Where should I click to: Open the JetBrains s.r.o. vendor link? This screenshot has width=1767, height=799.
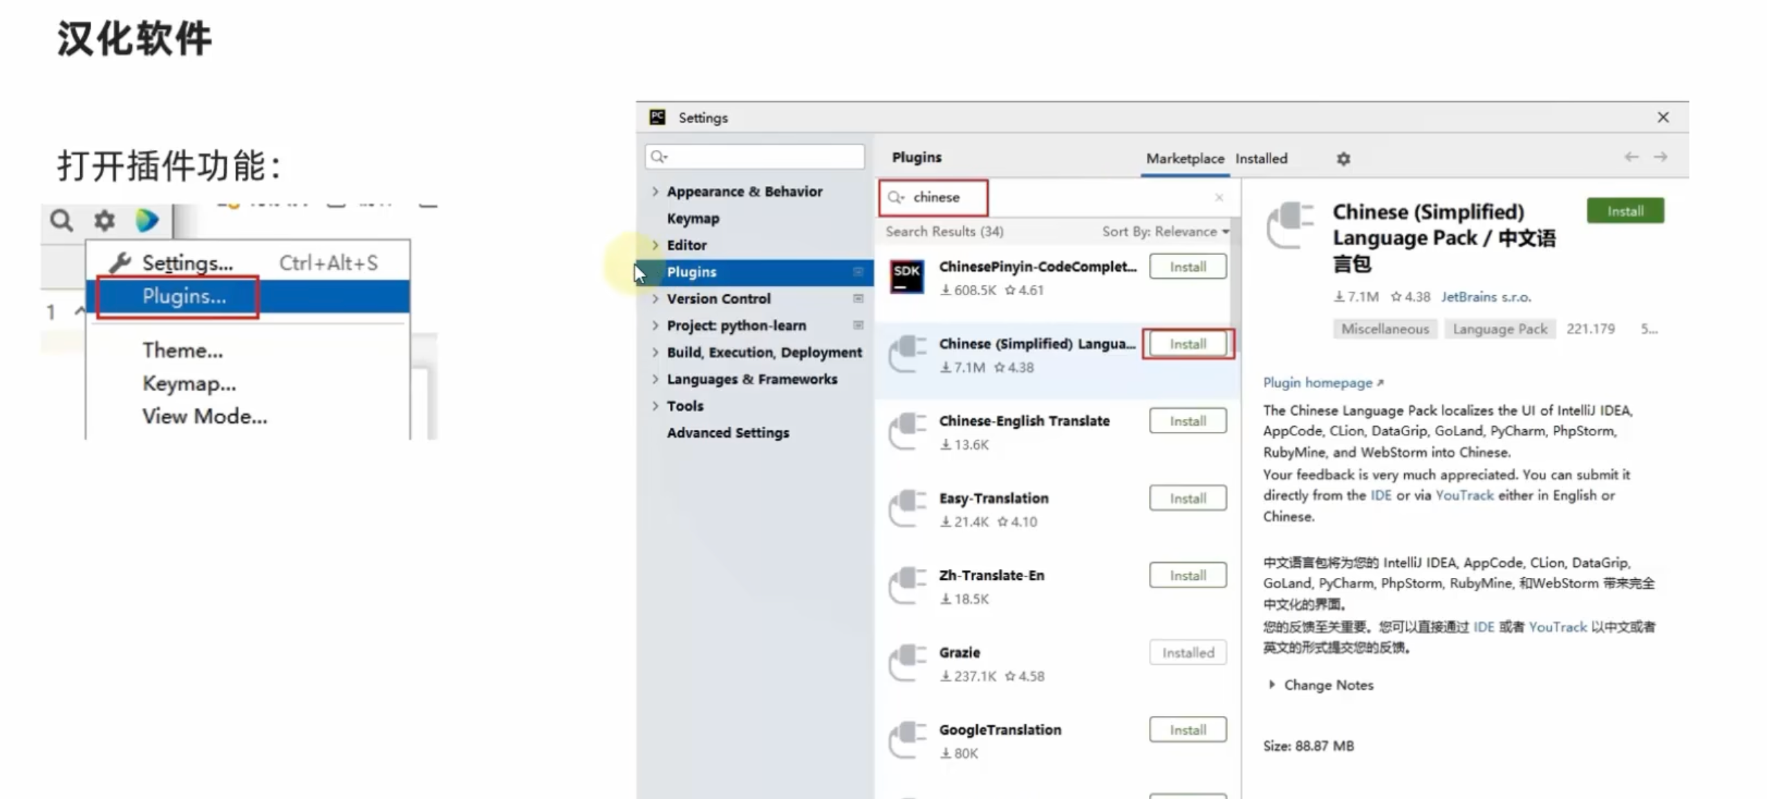pyautogui.click(x=1486, y=297)
